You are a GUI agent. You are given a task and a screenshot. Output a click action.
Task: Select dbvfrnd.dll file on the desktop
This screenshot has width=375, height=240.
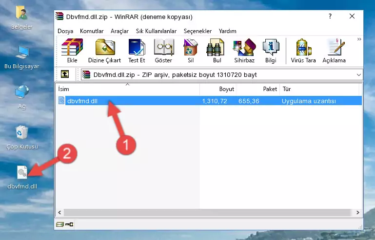point(22,178)
